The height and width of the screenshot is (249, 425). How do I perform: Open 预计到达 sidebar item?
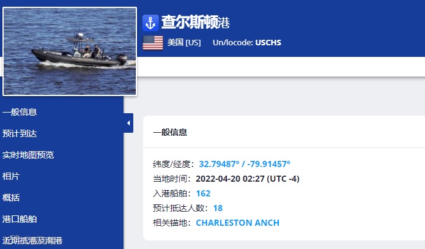20,133
